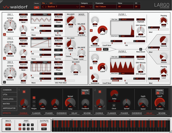Click the Bass Boost power icon
The image size is (172, 133).
tap(141, 49)
